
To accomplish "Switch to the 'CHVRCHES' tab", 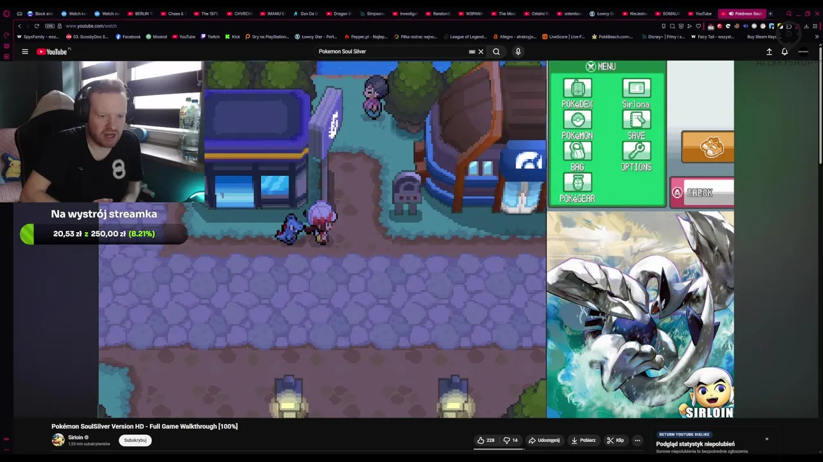I will click(239, 13).
